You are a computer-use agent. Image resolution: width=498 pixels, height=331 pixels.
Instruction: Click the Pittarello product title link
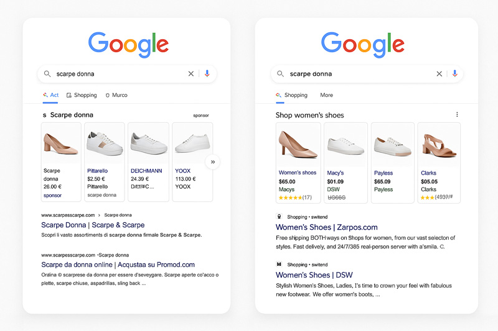click(98, 171)
